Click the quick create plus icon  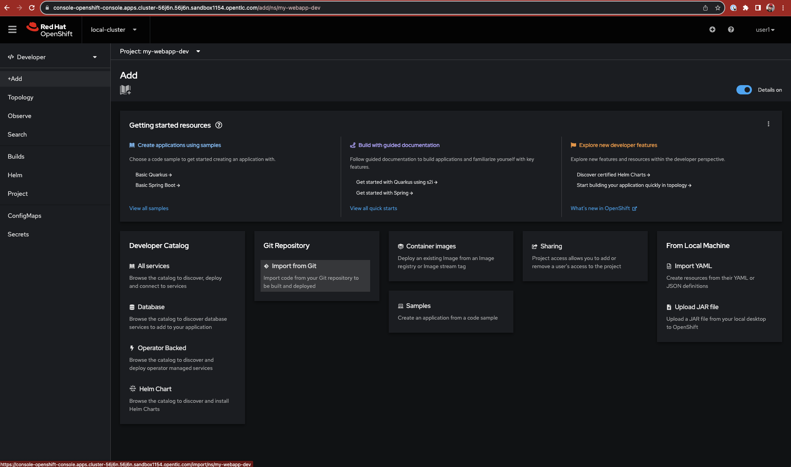[x=712, y=29]
